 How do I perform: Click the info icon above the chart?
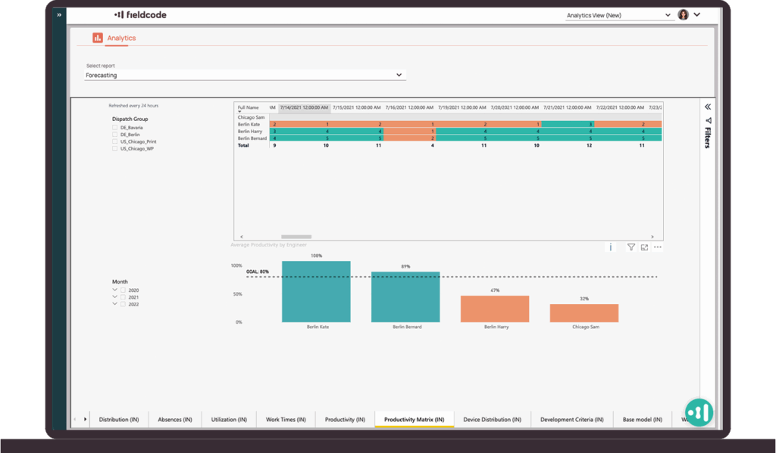tap(611, 247)
